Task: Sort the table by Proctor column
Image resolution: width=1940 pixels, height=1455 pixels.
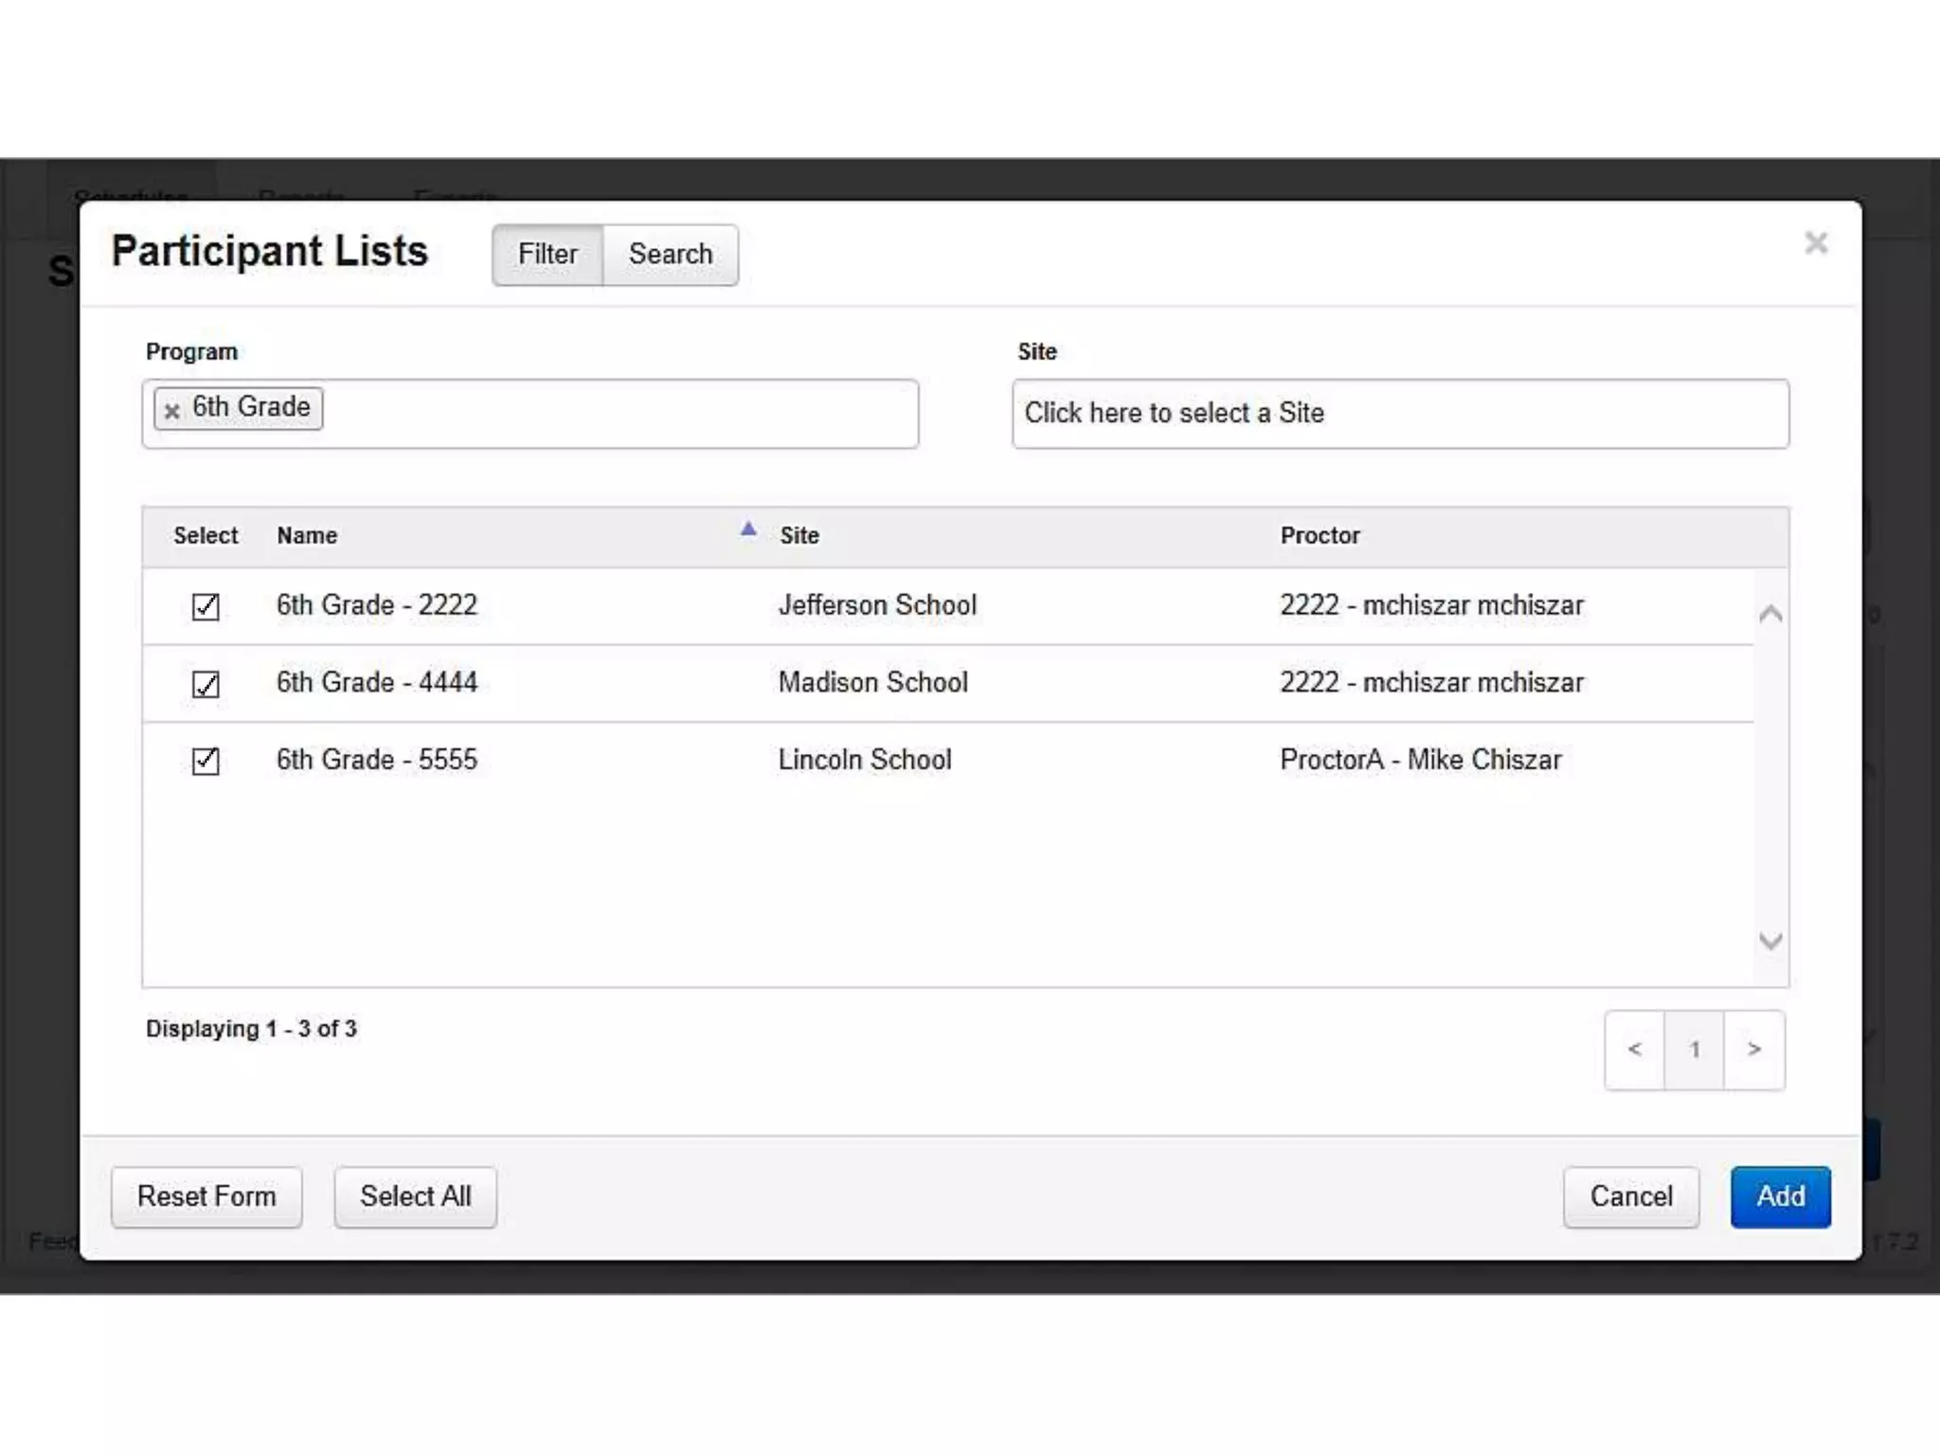Action: click(1320, 536)
